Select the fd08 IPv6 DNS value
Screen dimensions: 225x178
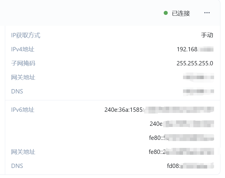(x=190, y=166)
